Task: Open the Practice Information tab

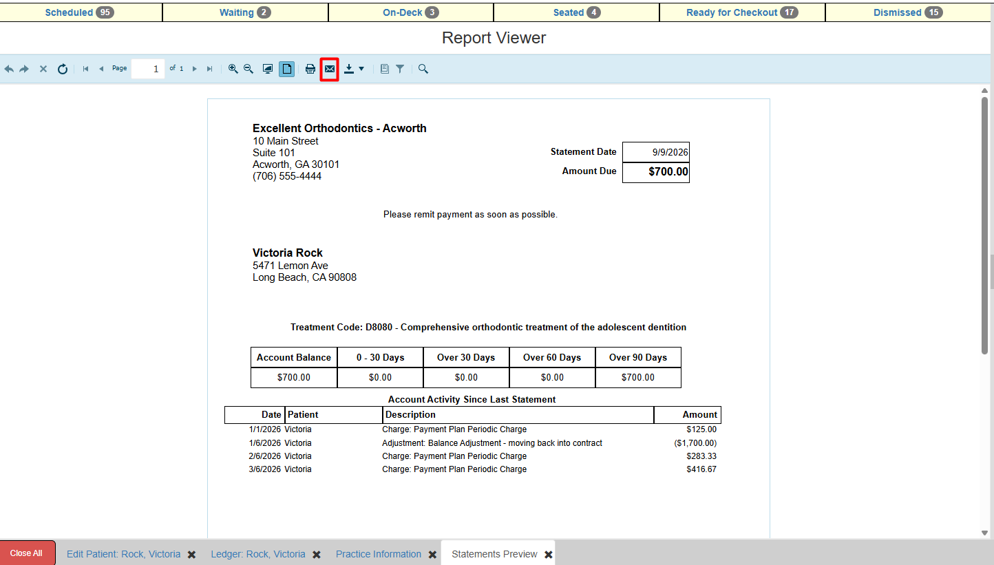Action: pos(379,554)
